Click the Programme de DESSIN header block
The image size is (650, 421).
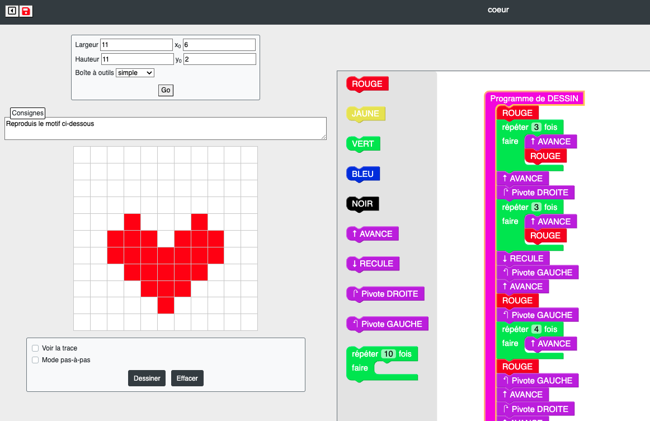click(534, 99)
